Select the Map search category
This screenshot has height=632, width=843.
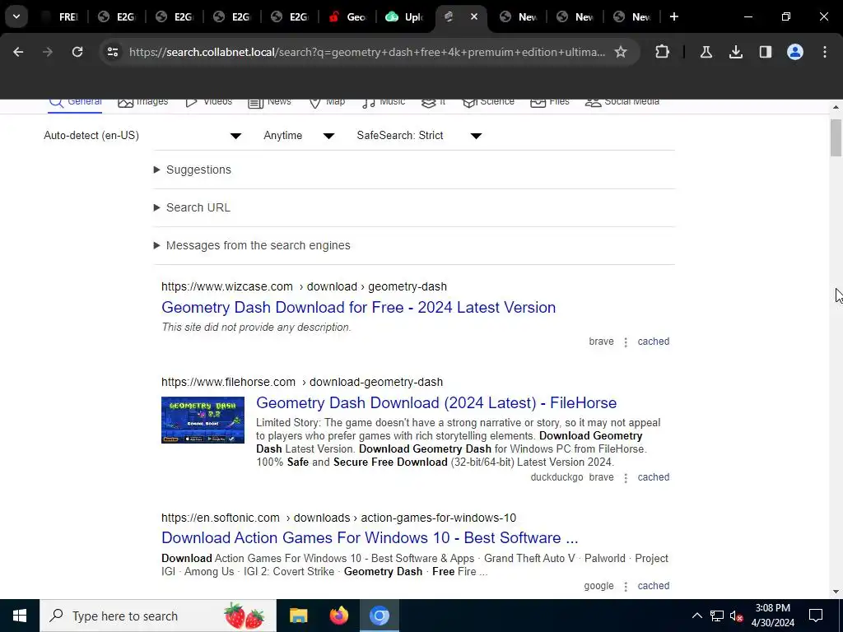tap(327, 102)
